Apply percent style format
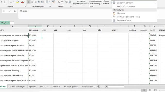Image resolution: width=165 pixels, height=92 pixels. point(59,2)
